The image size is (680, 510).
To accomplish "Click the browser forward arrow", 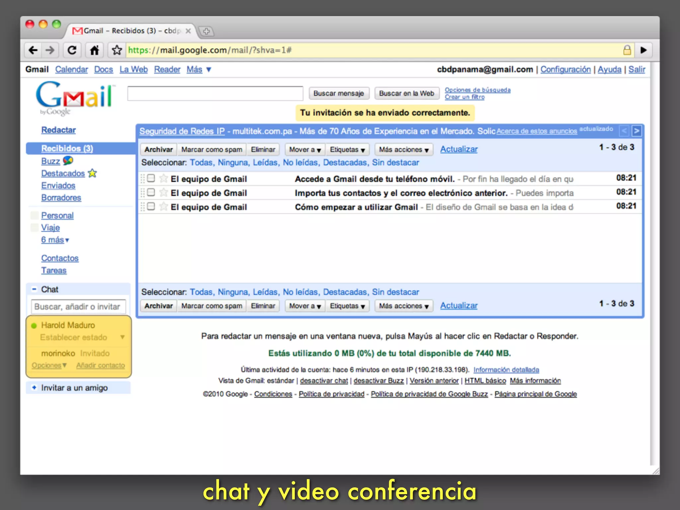I will click(50, 50).
